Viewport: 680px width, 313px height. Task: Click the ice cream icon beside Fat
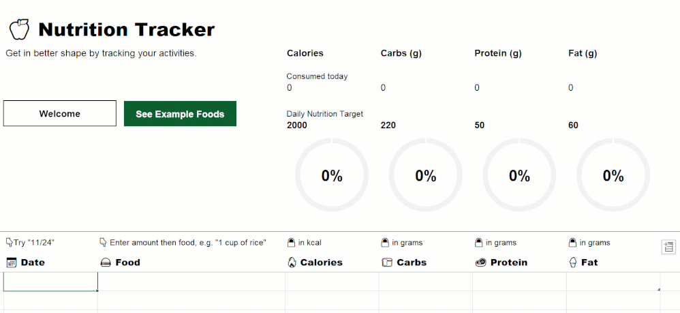tap(573, 263)
